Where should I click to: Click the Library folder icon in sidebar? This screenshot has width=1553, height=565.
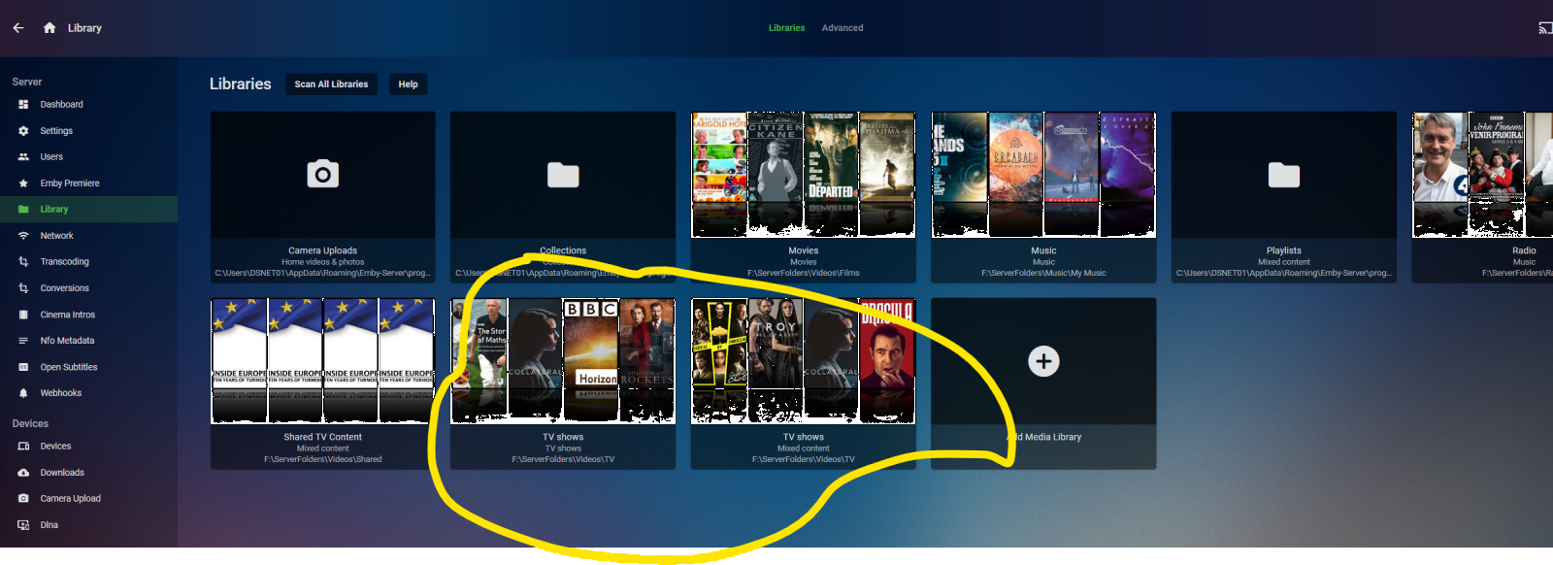[x=23, y=210]
